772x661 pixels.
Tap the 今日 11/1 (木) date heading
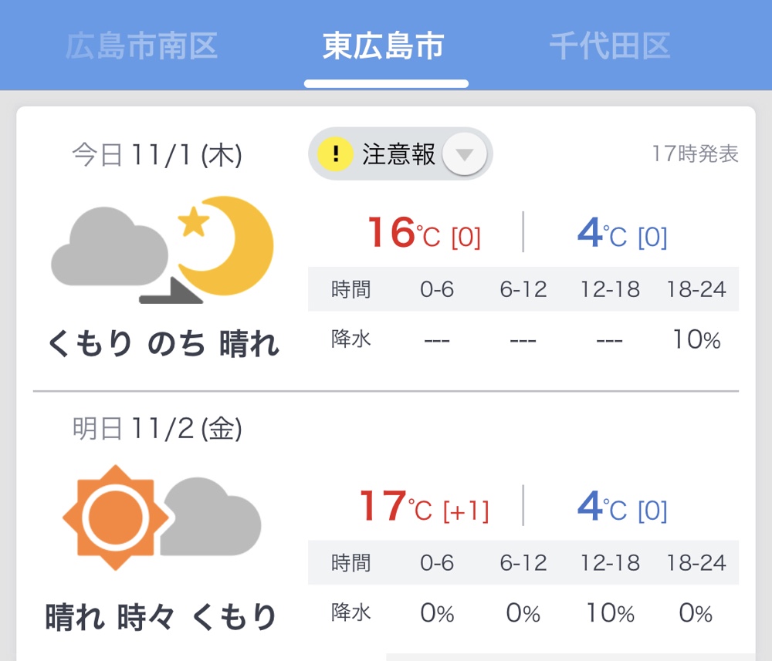[157, 155]
